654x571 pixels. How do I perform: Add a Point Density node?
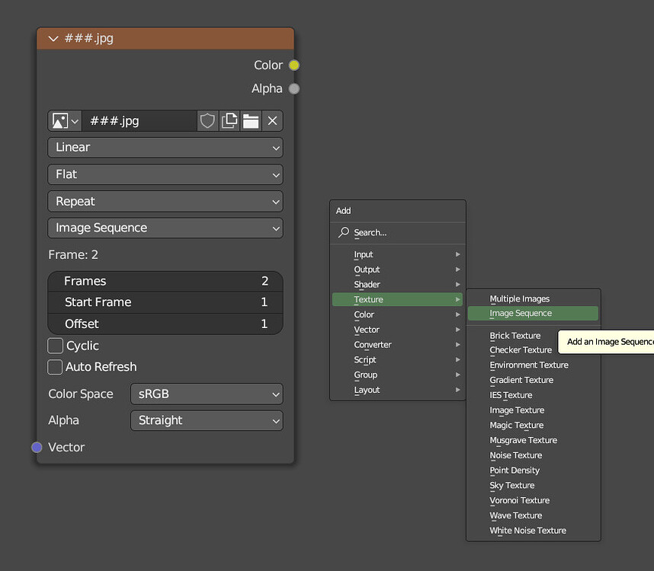coord(533,471)
